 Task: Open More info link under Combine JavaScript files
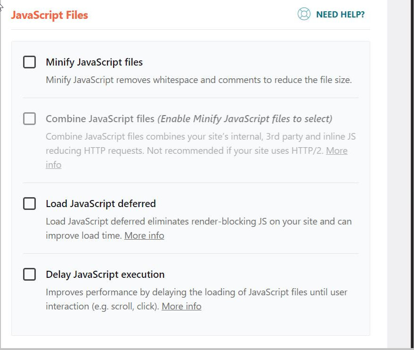point(336,151)
